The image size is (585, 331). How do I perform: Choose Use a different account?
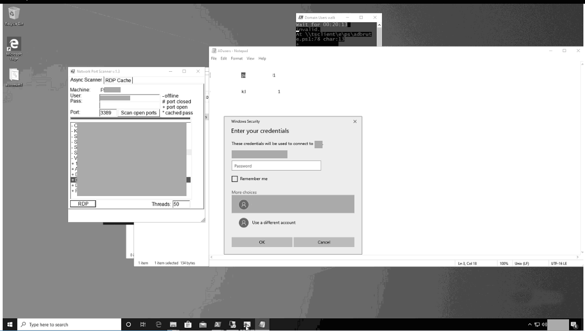[x=273, y=223]
